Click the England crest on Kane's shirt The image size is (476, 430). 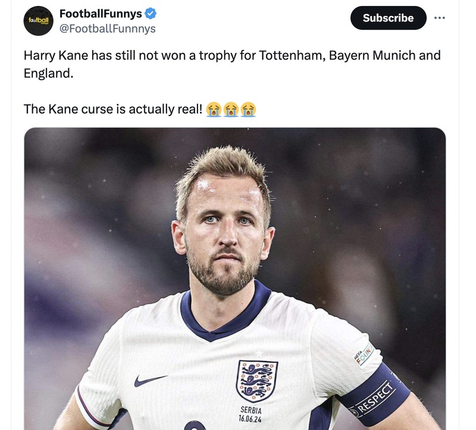coord(259,381)
